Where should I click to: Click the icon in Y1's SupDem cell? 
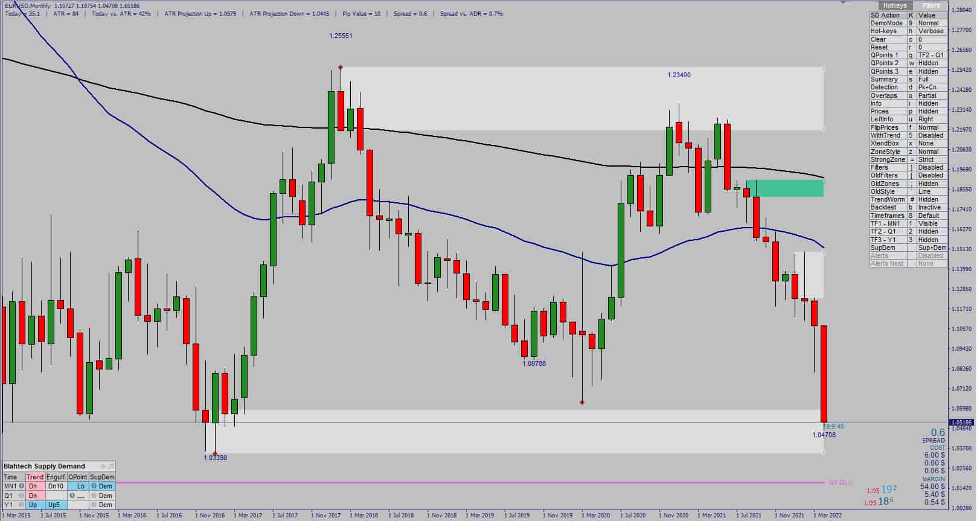point(94,505)
